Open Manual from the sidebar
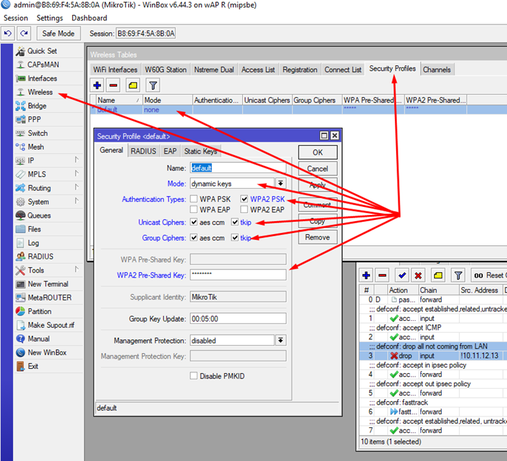The width and height of the screenshot is (507, 461). (39, 339)
